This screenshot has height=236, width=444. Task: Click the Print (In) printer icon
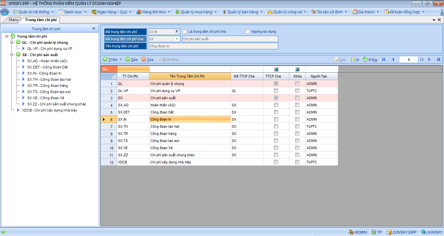353,60
